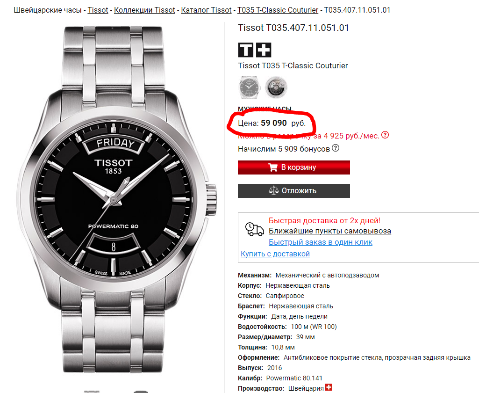Click the delivery truck clock icon

[255, 229]
